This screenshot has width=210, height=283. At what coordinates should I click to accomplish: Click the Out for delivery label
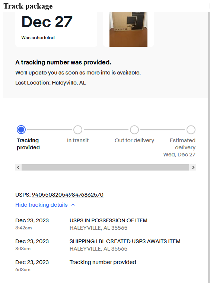(134, 140)
